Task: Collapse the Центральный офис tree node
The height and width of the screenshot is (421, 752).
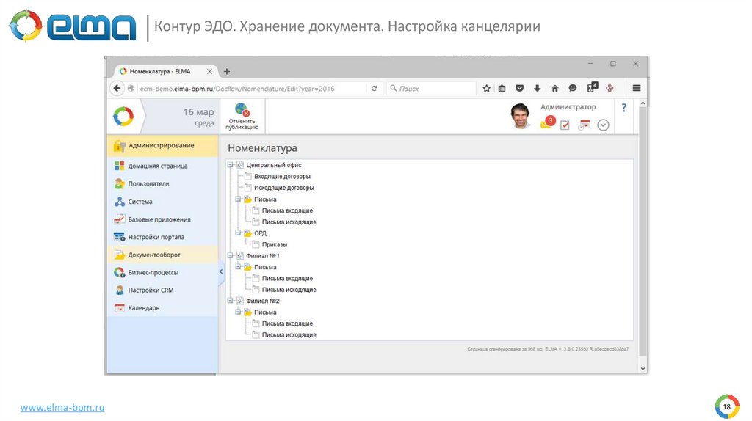Action: [x=231, y=165]
